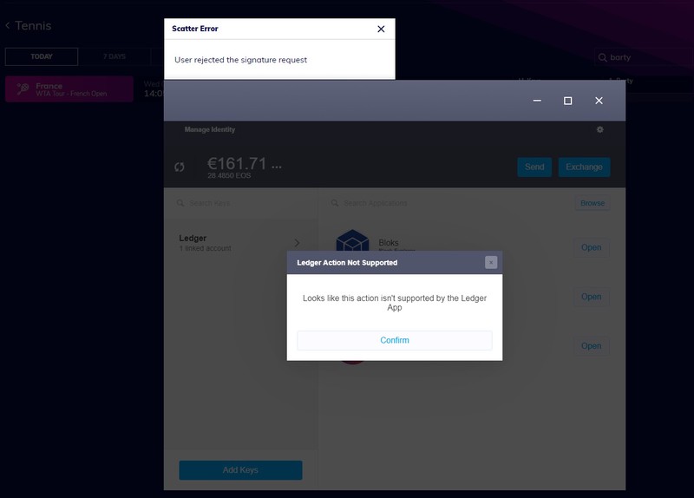694x498 pixels.
Task: Click the Bloks cube app icon
Action: (x=352, y=240)
